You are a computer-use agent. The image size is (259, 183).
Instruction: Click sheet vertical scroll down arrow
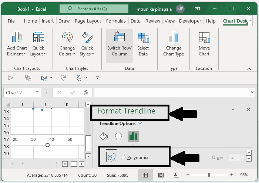pyautogui.click(x=88, y=156)
